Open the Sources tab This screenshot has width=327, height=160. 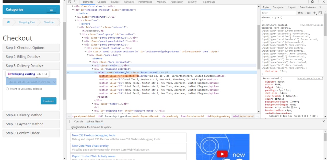[x=115, y=2]
